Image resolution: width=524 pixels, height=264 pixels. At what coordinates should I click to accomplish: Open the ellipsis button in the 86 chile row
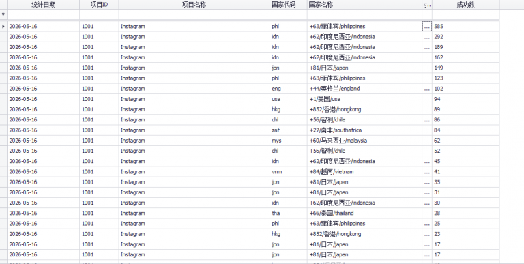[x=427, y=119]
